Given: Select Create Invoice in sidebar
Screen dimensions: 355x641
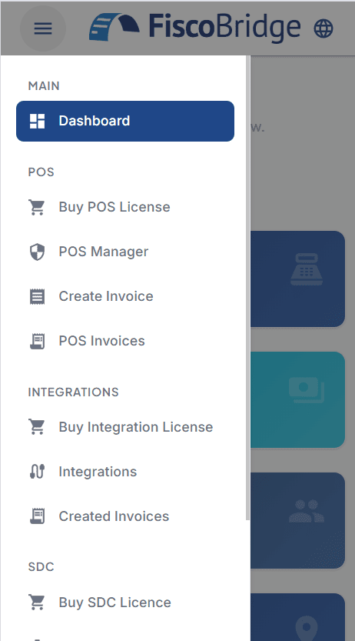Looking at the screenshot, I should [125, 296].
